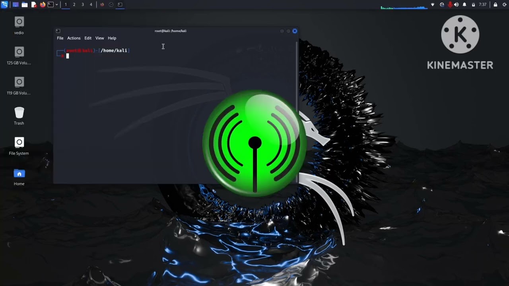This screenshot has height=286, width=509.
Task: Open the terminal Help menu
Action: click(112, 38)
